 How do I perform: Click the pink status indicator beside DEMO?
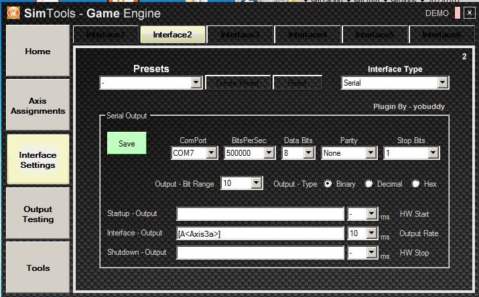(x=458, y=13)
